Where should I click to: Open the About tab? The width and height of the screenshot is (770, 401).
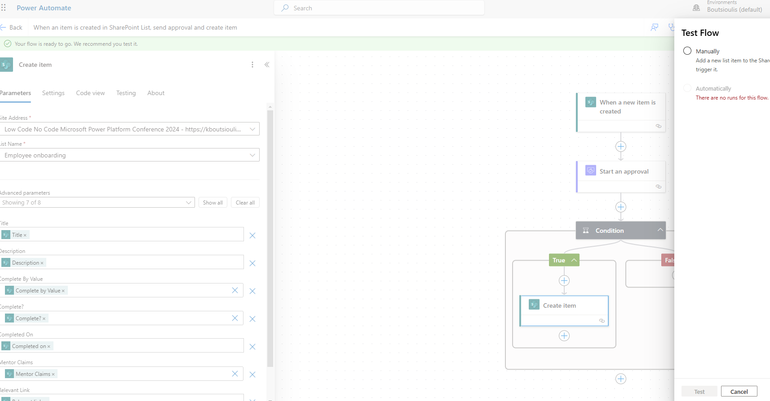(156, 93)
